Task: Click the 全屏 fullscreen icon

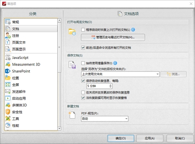Action: [x=8, y=85]
